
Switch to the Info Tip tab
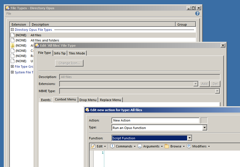tap(60, 53)
